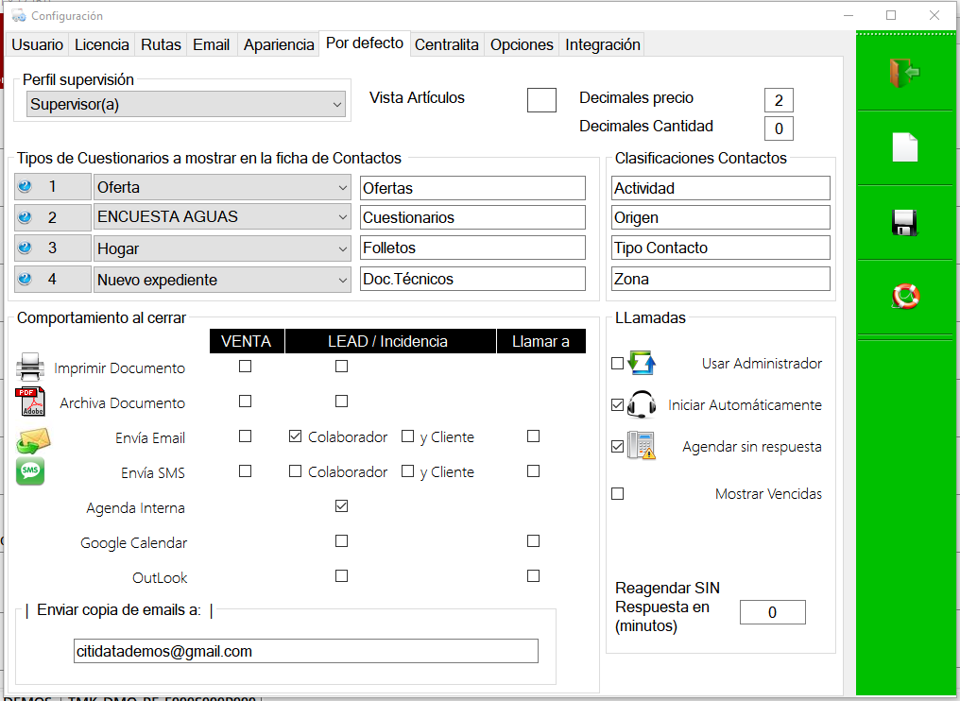Click the headset icon for Iniciar Automáticamente
960x701 pixels.
tap(642, 404)
